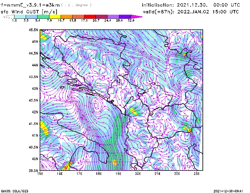Viewport: 250px width, 193px height.
Task: Click the white dashed arrow end of the colorbar
Action: (x=9, y=17)
